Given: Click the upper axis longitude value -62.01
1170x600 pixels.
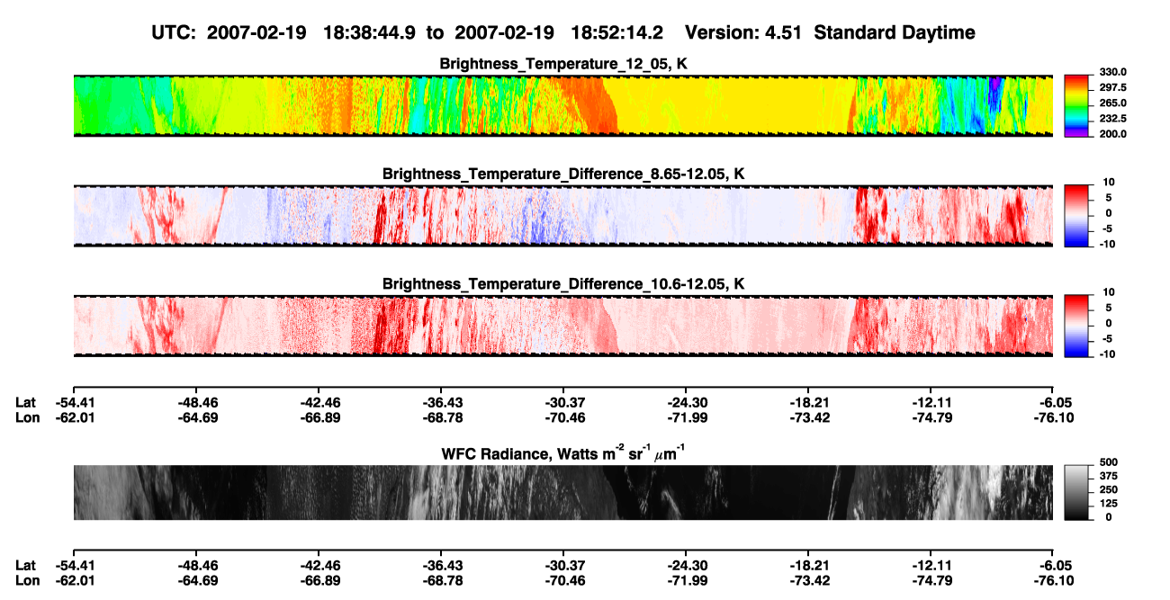Looking at the screenshot, I should tap(73, 417).
